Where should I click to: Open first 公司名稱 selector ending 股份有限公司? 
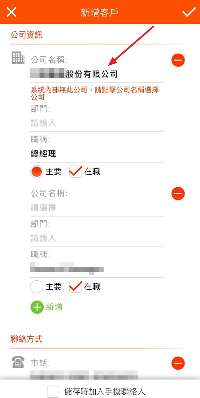(x=91, y=74)
